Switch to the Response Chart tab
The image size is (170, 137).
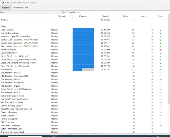[x=21, y=8]
